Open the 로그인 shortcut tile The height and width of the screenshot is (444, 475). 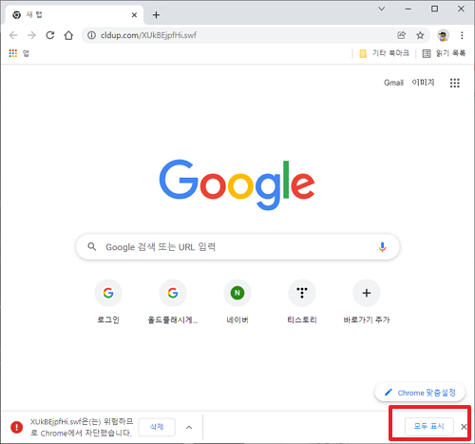click(108, 301)
